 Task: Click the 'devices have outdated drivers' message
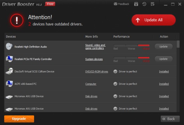(x=58, y=24)
